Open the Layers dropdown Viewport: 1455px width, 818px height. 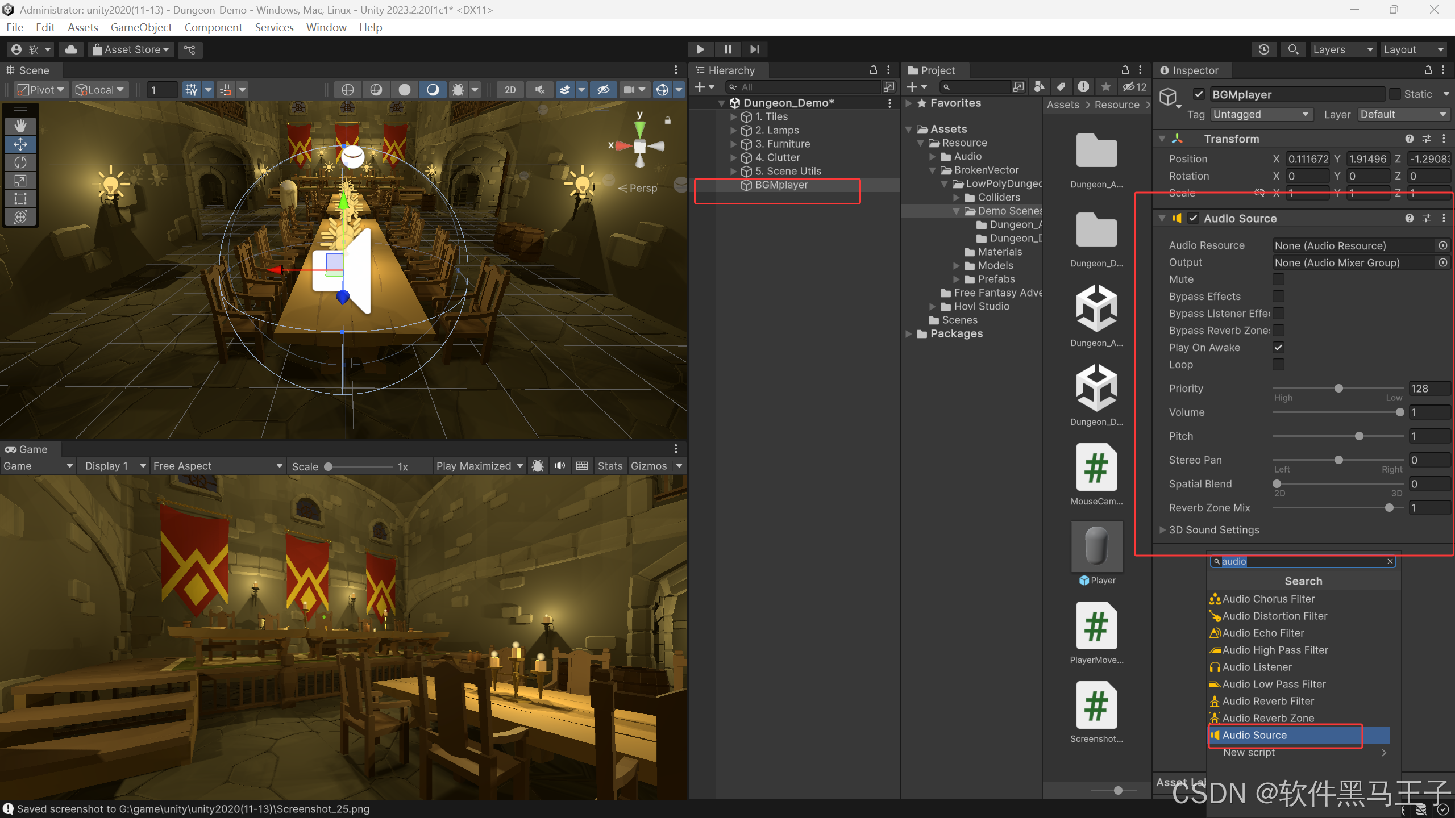(x=1342, y=49)
